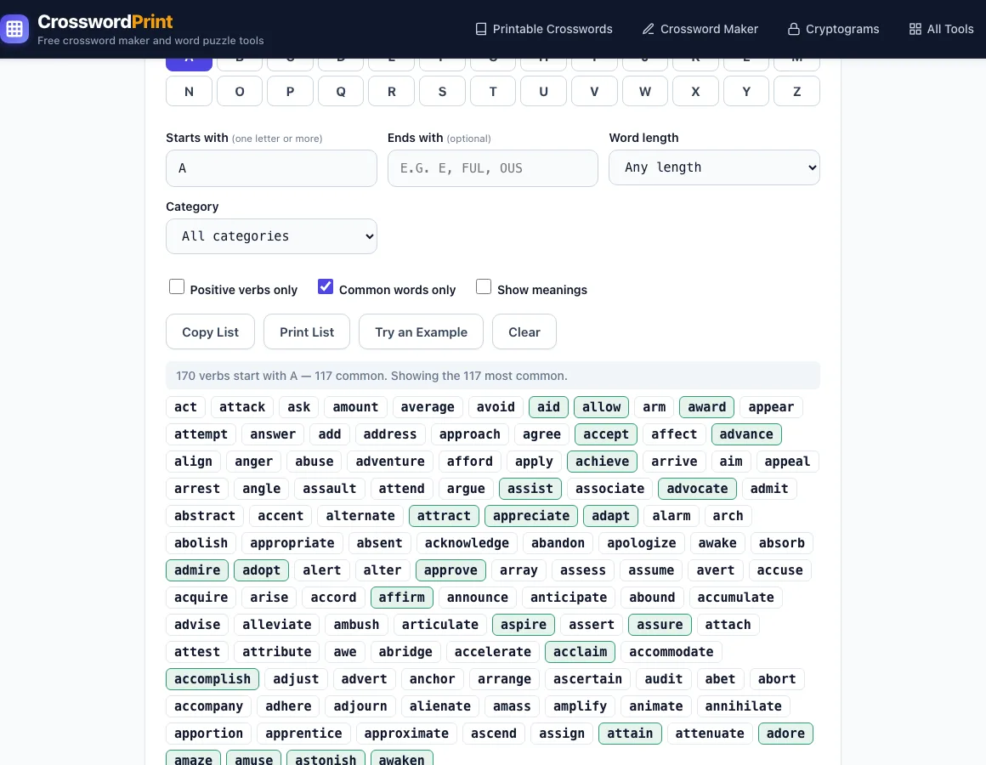
Task: Click the highlighted word 'aspire'
Action: pyautogui.click(x=524, y=625)
